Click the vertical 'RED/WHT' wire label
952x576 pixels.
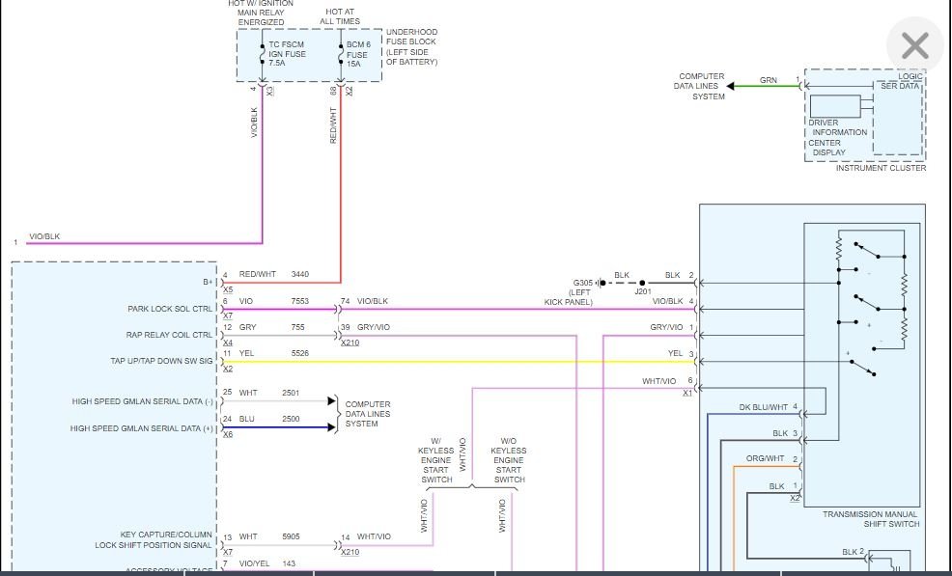(x=333, y=125)
